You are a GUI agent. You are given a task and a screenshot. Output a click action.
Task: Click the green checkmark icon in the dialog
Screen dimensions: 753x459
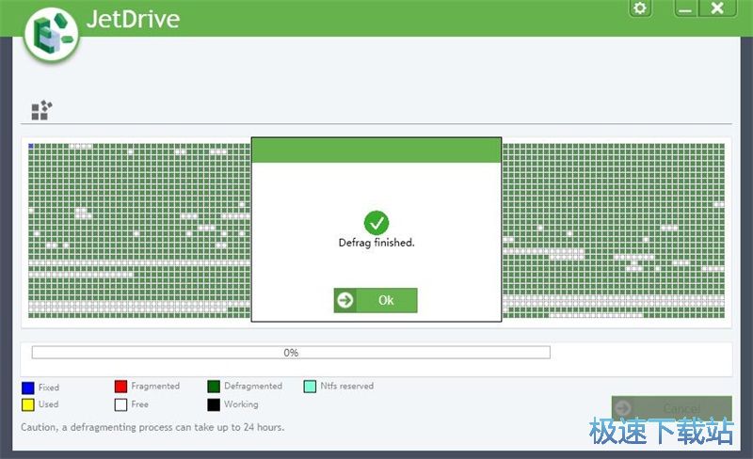(x=376, y=223)
